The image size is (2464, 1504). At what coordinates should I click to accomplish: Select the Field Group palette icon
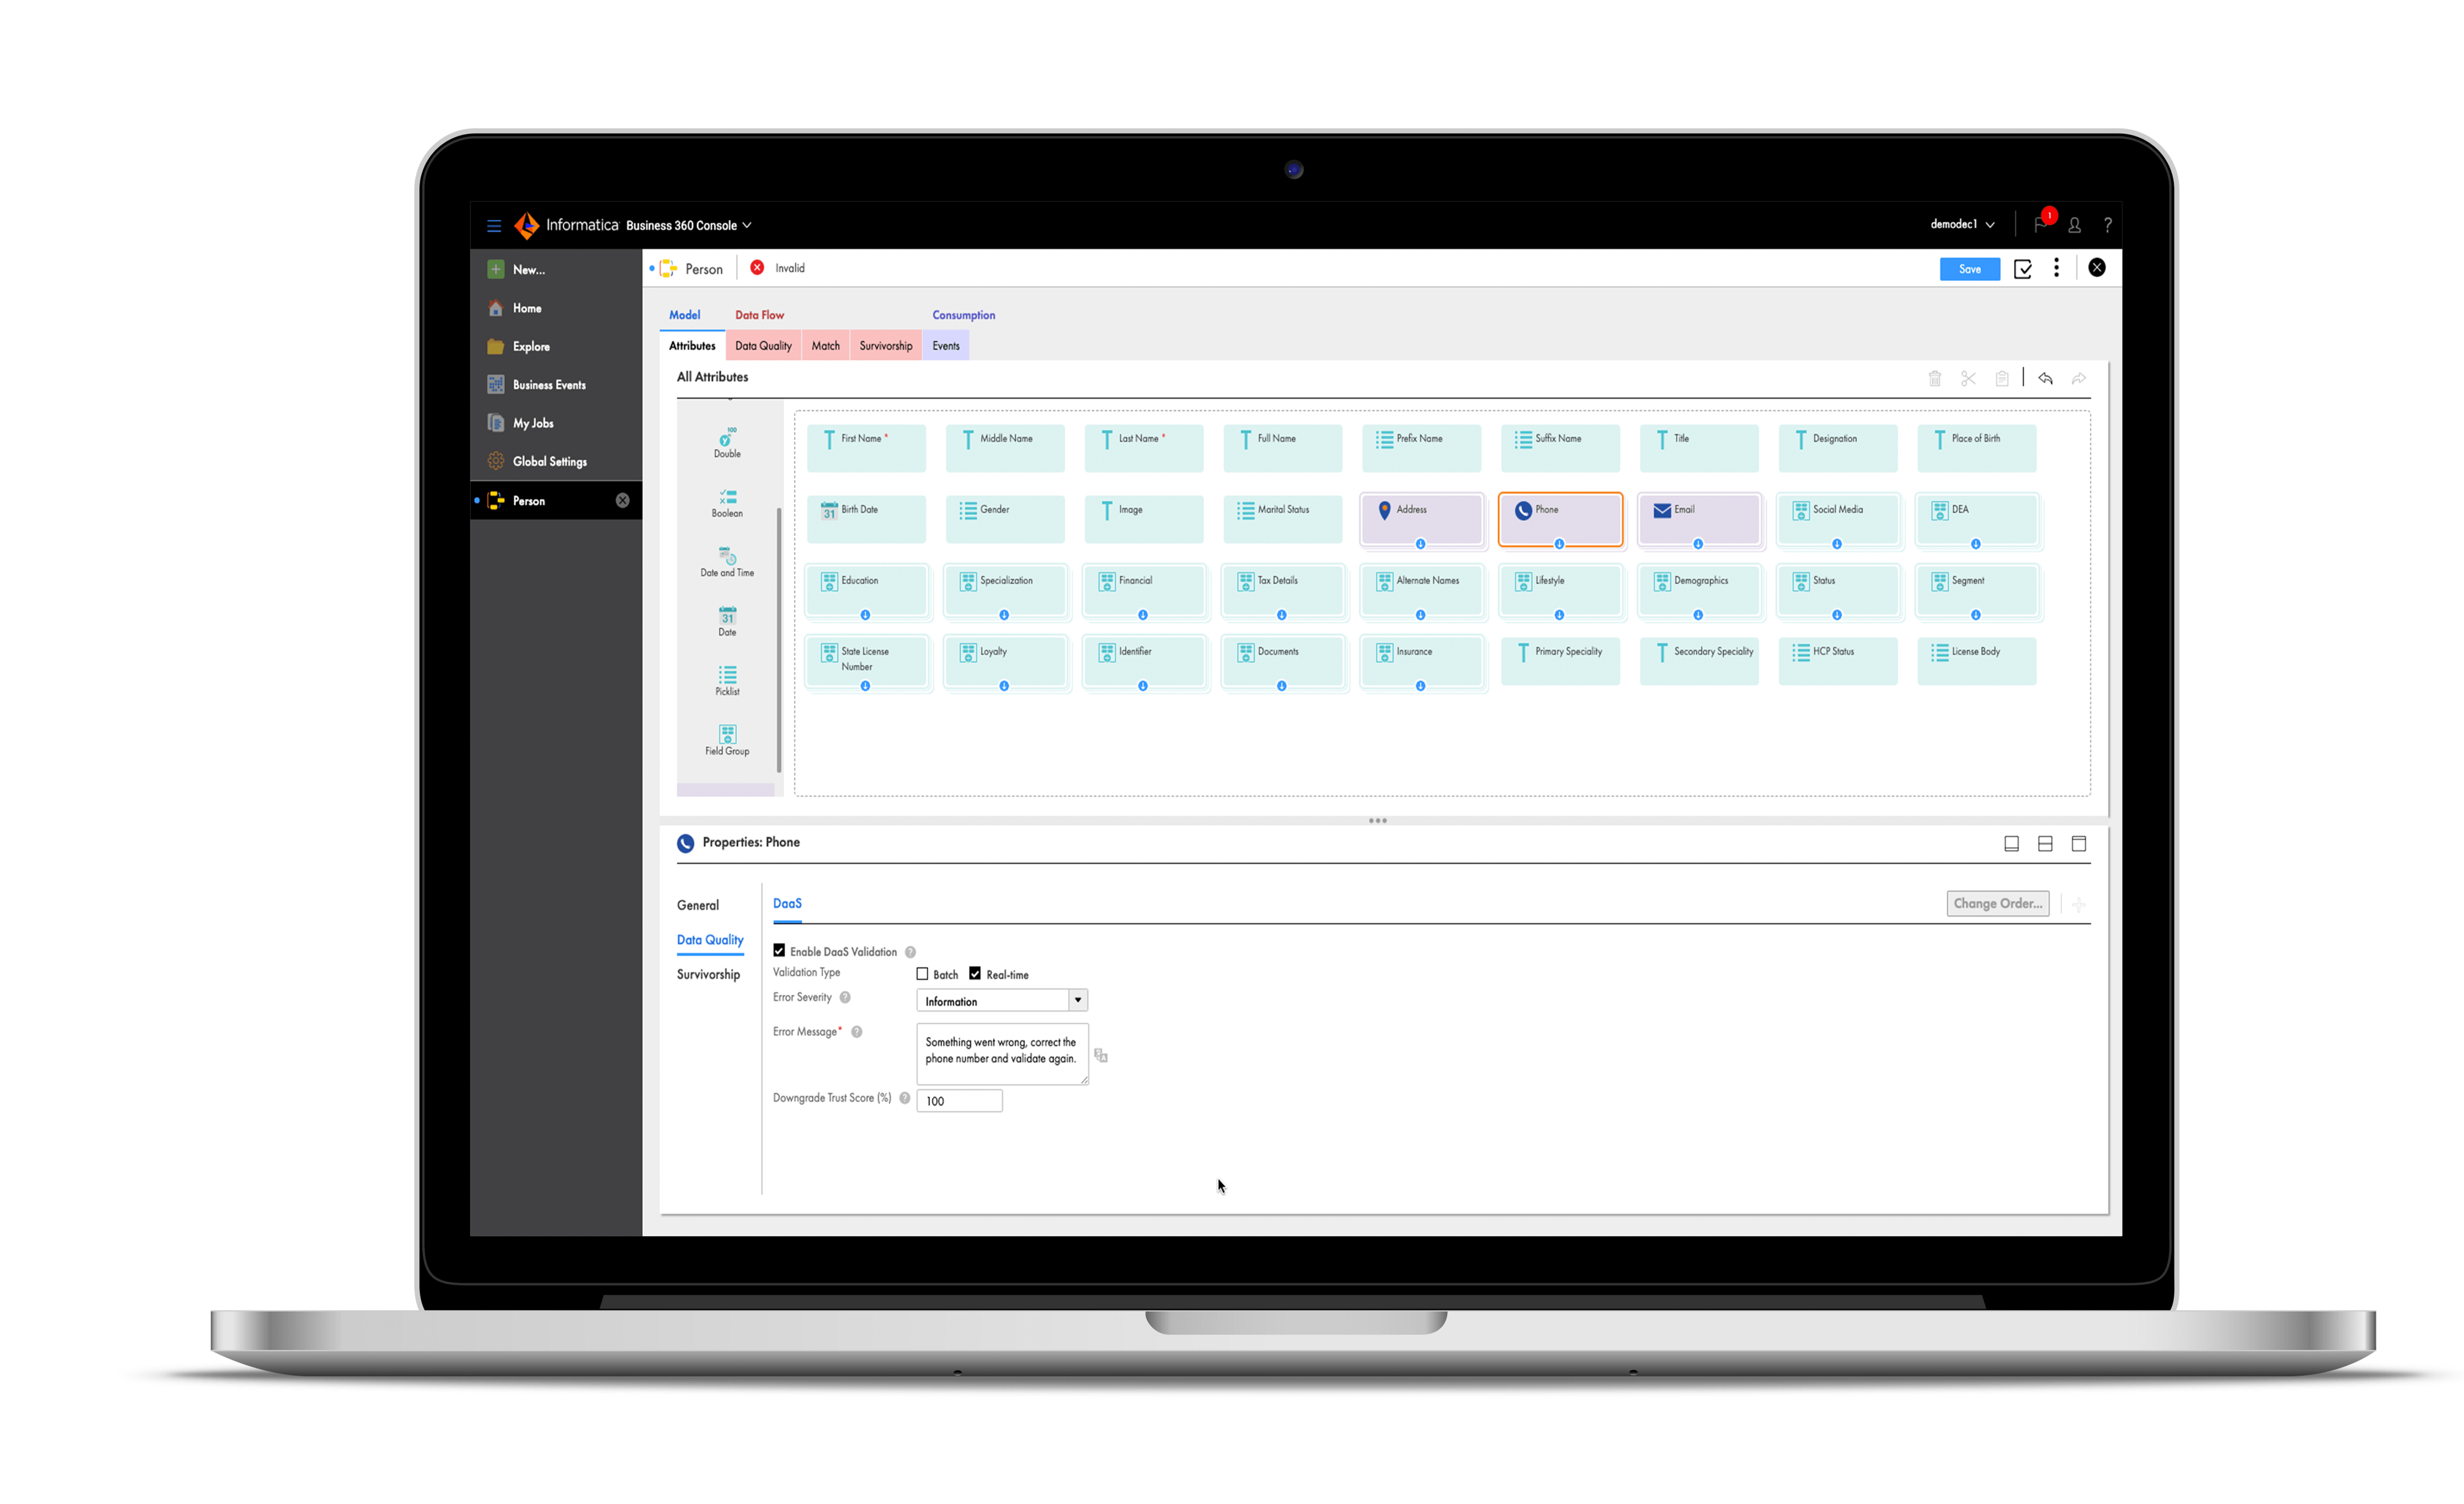click(x=727, y=734)
